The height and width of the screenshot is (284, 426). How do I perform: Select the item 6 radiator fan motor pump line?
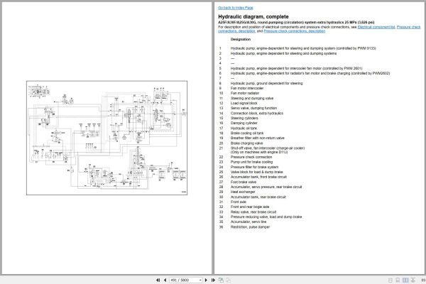[x=310, y=73]
